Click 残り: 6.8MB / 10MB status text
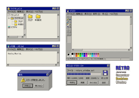The width and height of the screenshot is (139, 98). point(75,78)
